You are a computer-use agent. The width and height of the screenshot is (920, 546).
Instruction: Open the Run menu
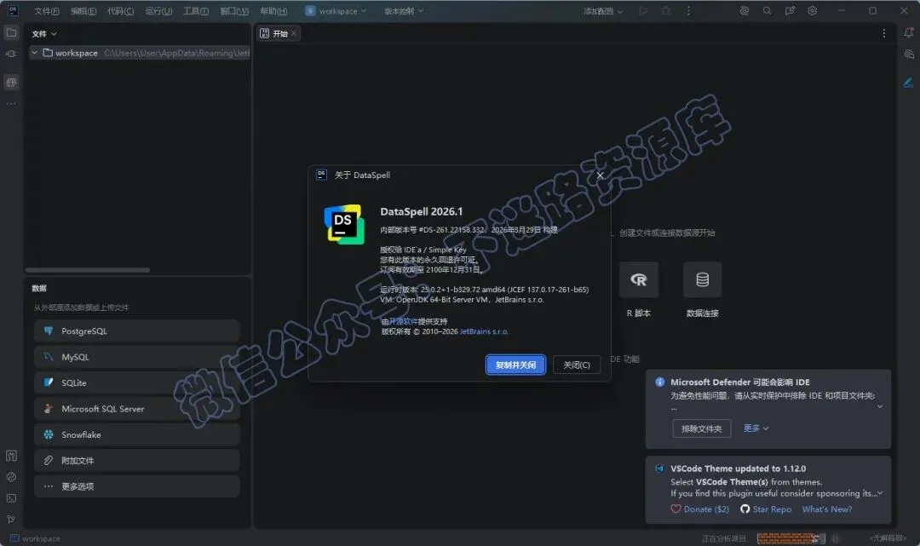[x=158, y=11]
